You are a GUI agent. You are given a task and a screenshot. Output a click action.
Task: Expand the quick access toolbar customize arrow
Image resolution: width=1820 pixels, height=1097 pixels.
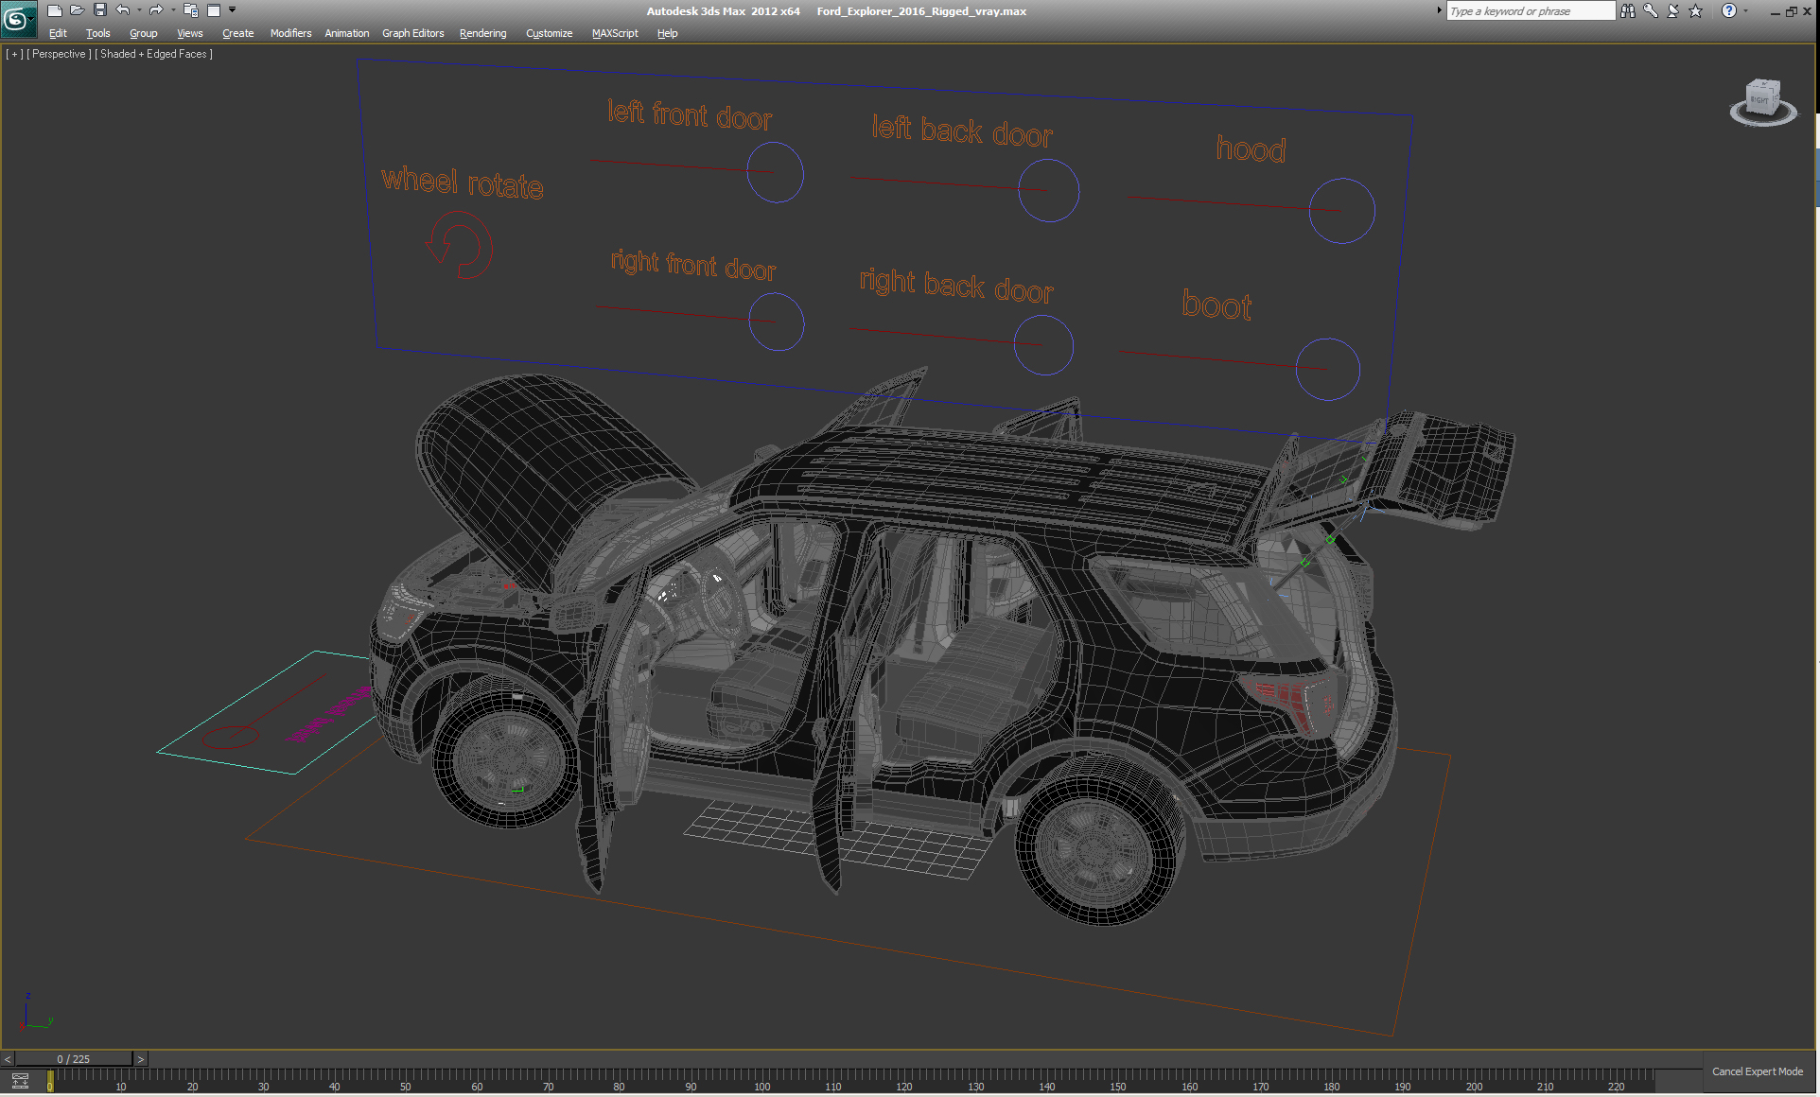point(232,10)
